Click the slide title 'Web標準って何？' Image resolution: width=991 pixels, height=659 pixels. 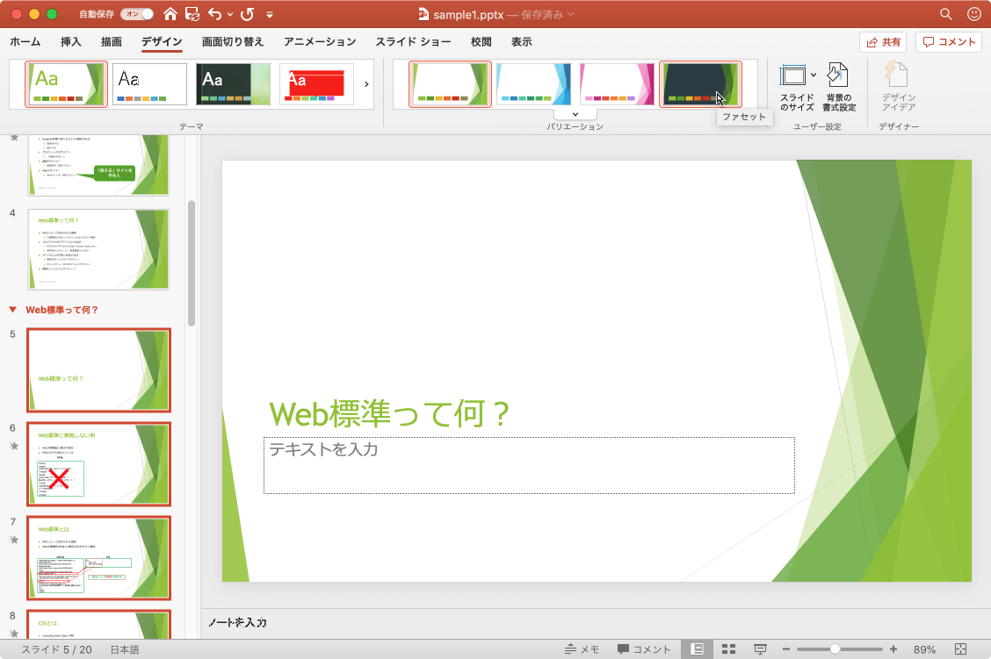[x=389, y=413]
